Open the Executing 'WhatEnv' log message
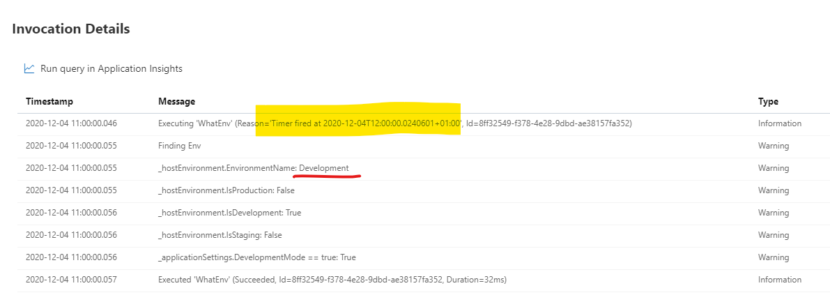Screen dimensions: 830x302 point(395,123)
